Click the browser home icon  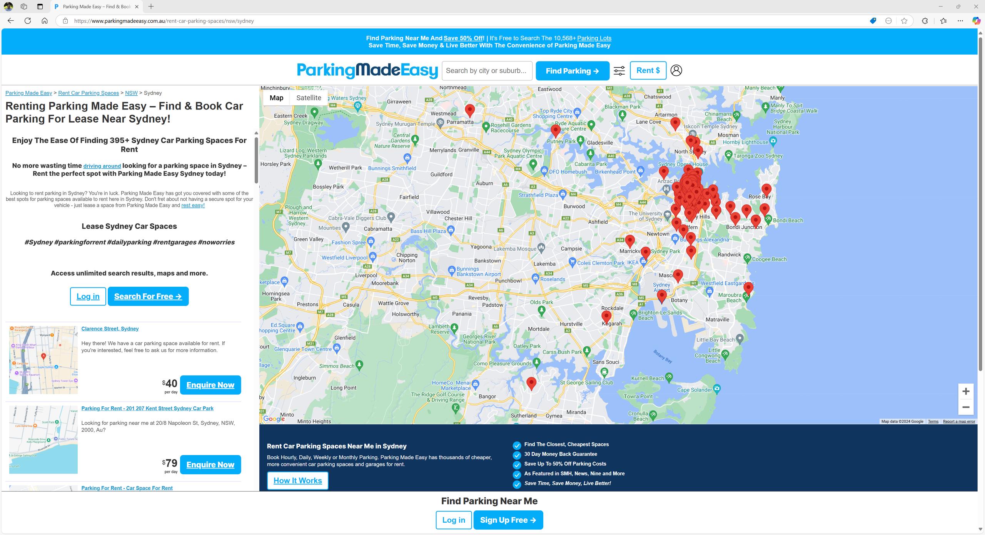coord(45,21)
